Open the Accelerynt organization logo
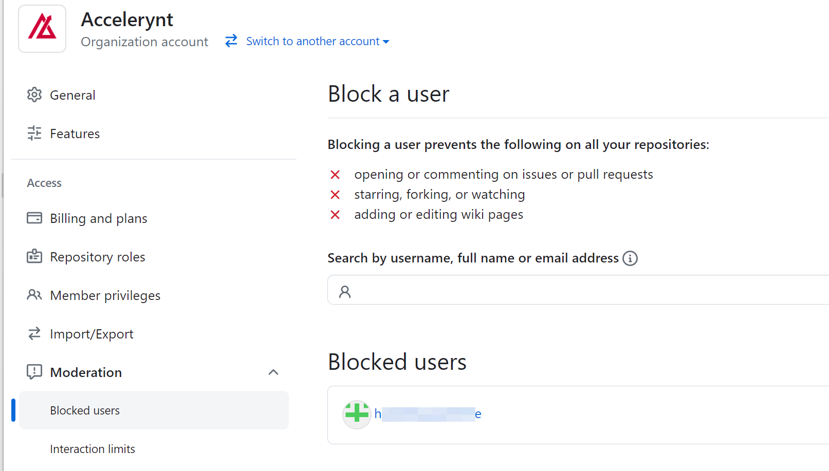The height and width of the screenshot is (471, 829). pos(42,29)
